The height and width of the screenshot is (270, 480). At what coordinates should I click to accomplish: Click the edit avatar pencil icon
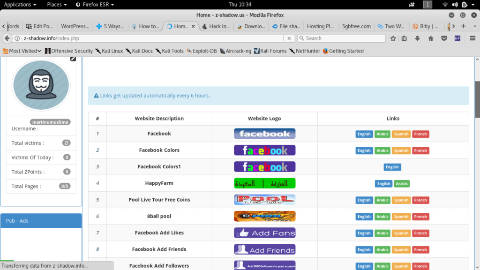(x=73, y=59)
